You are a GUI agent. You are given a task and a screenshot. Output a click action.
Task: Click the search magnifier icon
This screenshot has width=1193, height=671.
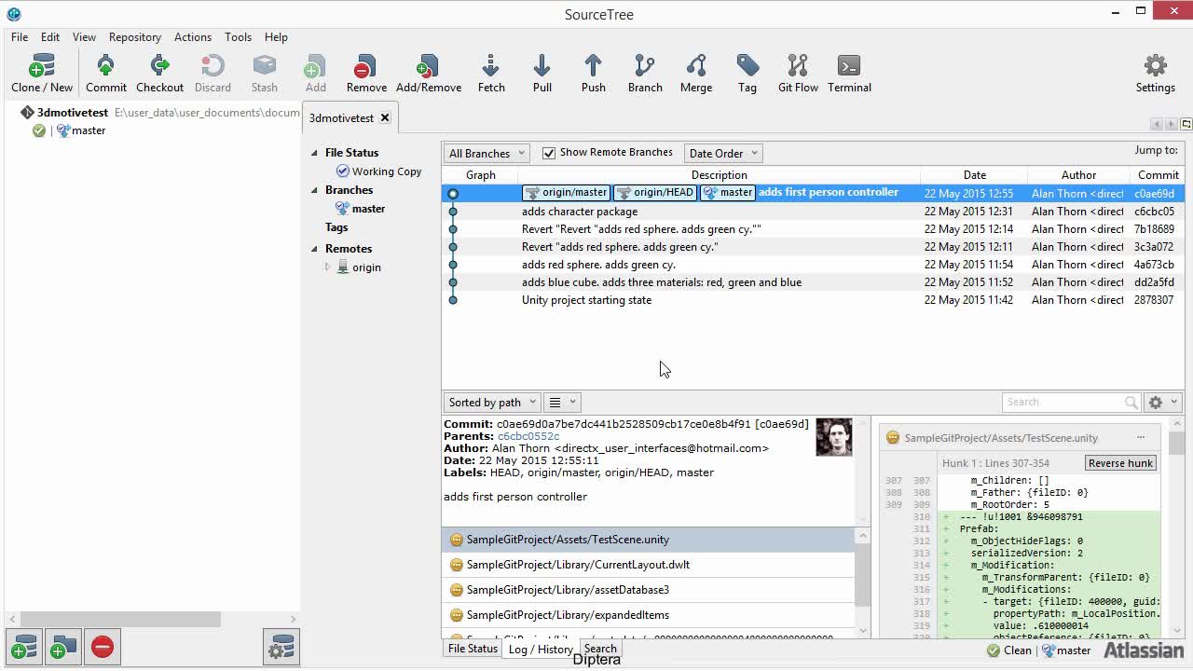1131,403
